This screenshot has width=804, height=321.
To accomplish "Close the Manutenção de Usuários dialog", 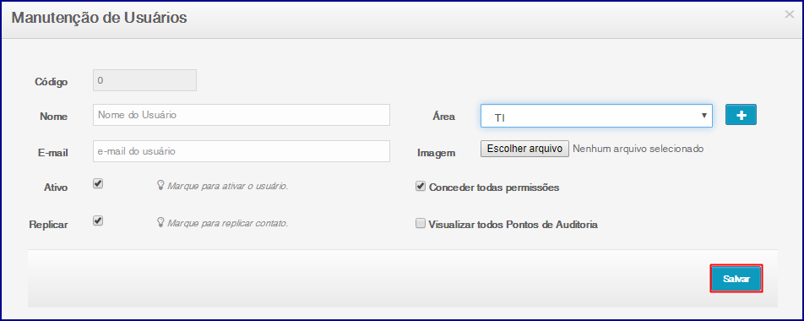I will pos(789,14).
